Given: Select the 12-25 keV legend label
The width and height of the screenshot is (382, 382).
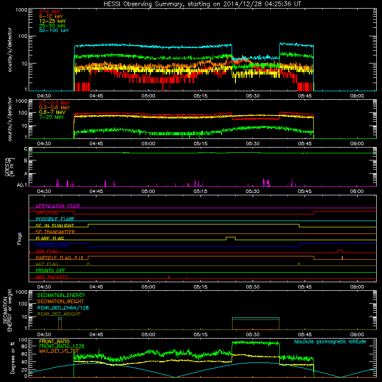Looking at the screenshot, I should 53,21.
